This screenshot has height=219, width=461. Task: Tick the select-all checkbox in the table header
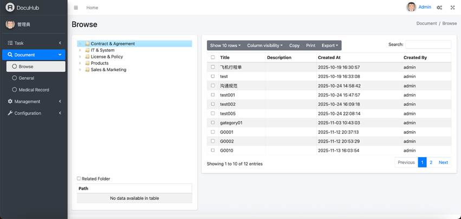213,57
